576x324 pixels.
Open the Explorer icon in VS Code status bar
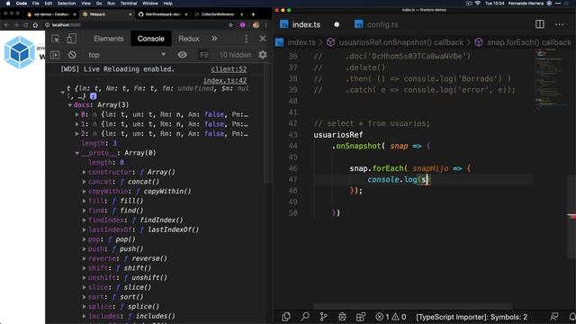[x=286, y=317]
